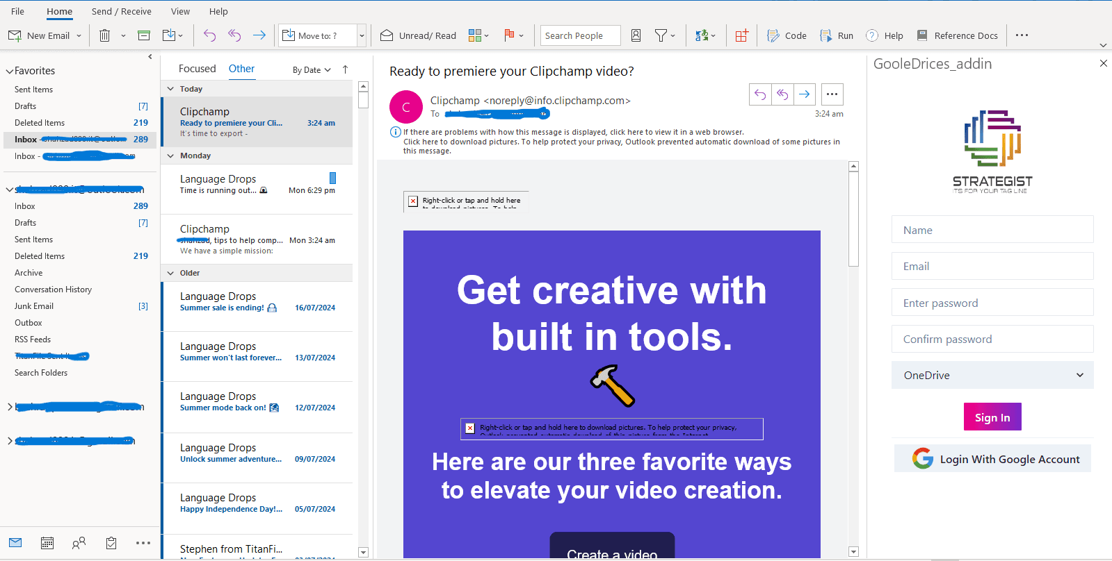The height and width of the screenshot is (561, 1112).
Task: Click the Create a video button
Action: (612, 546)
